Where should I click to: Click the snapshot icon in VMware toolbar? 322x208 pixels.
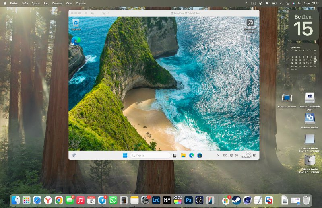pyautogui.click(x=92, y=13)
